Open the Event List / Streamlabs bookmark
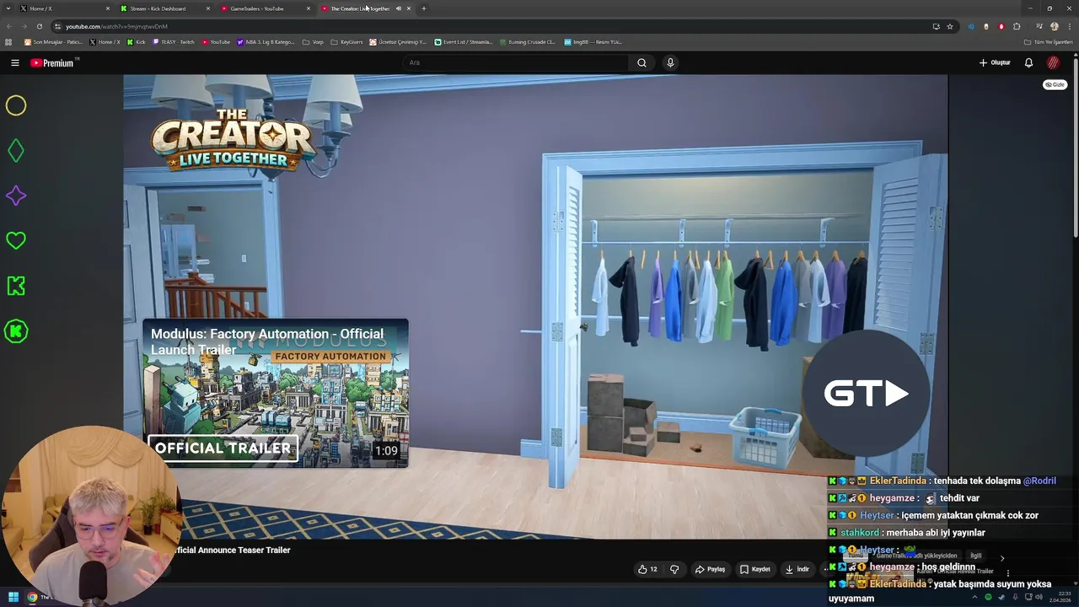The width and height of the screenshot is (1079, 607). [x=463, y=41]
